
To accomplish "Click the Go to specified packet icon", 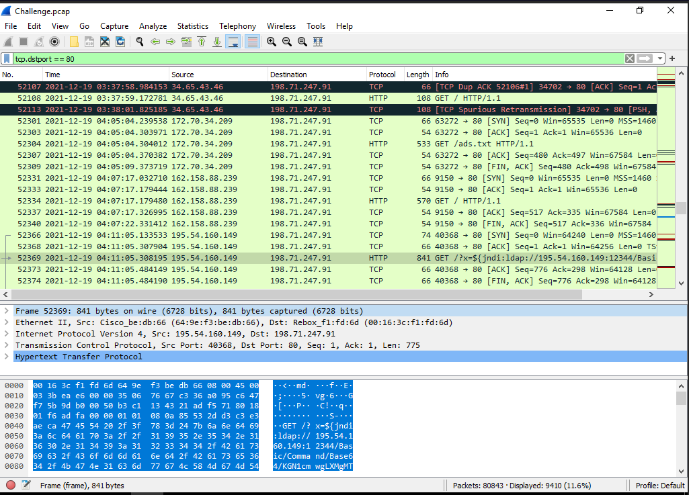I will (x=186, y=42).
